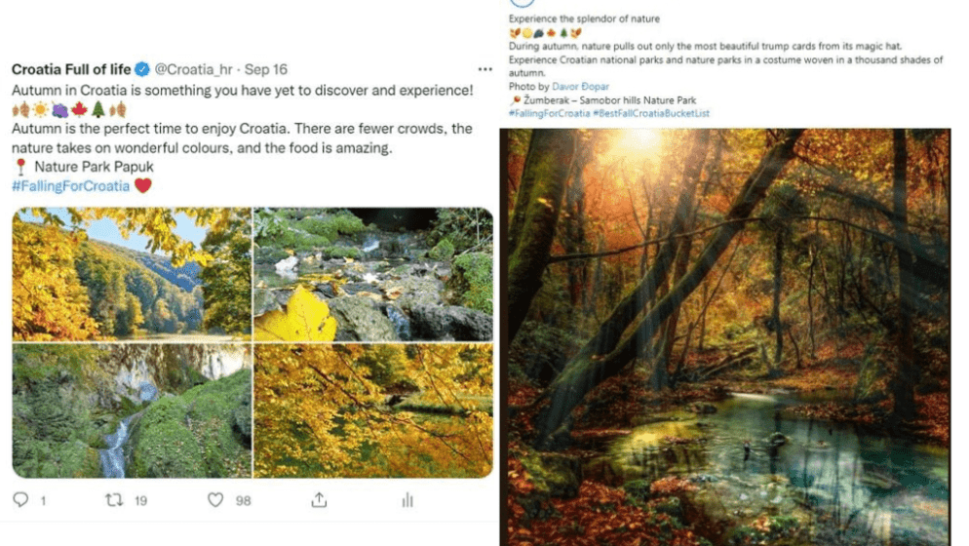The height and width of the screenshot is (546, 969).
Task: Open tweet analytics bar-chart icon
Action: click(407, 500)
